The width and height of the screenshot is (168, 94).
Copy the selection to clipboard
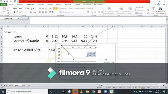click(x=8, y=10)
